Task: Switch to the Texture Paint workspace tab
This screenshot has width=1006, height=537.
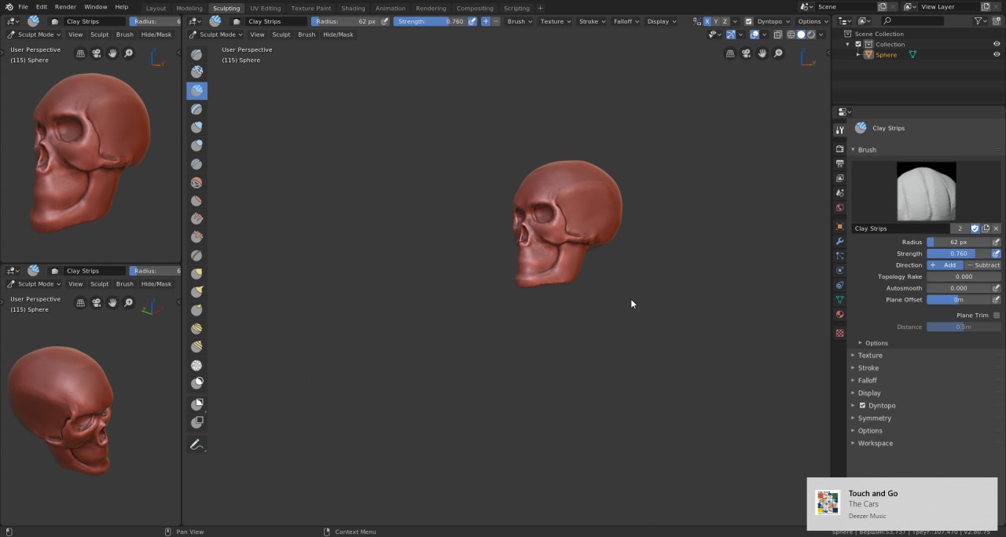Action: [311, 8]
